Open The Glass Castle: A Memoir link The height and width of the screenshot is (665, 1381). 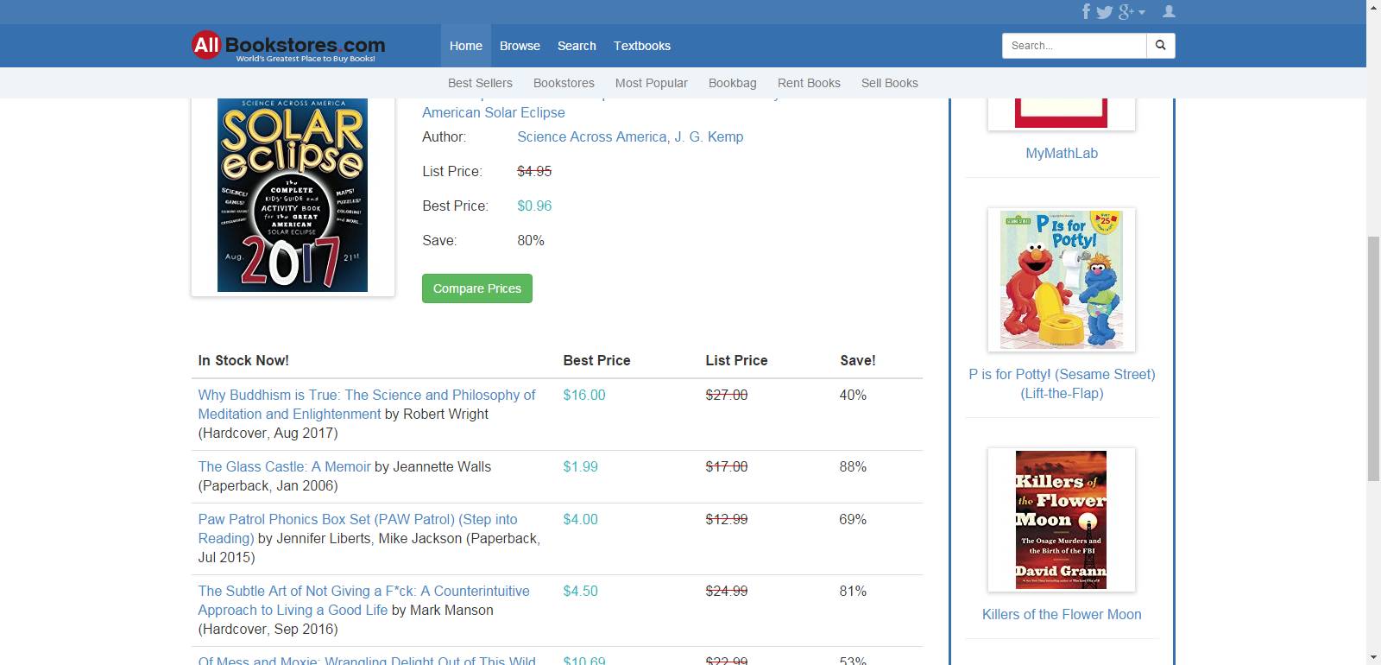point(284,466)
